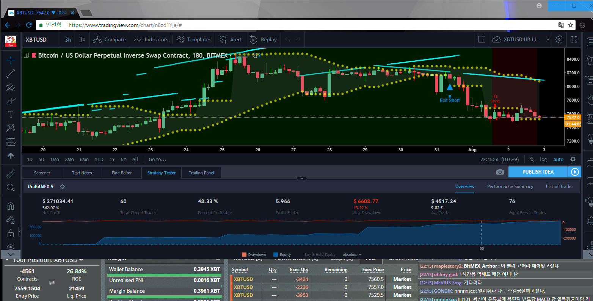Viewport: 593px width, 301px height.
Task: Expand the chart legend plus box
Action: 27,55
